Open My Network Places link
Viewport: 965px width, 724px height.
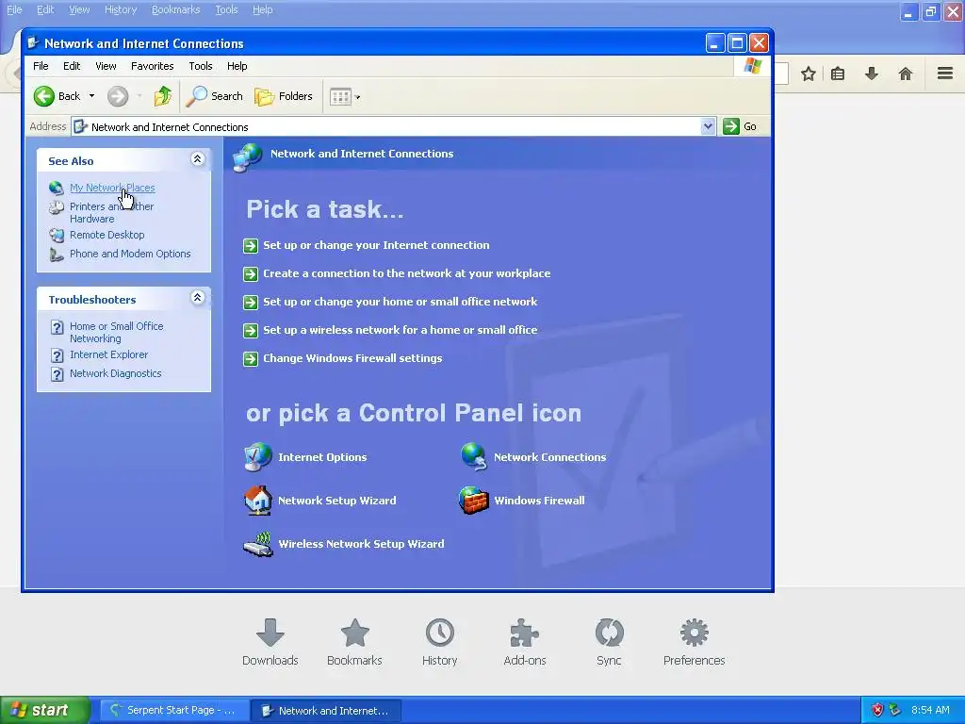(112, 188)
